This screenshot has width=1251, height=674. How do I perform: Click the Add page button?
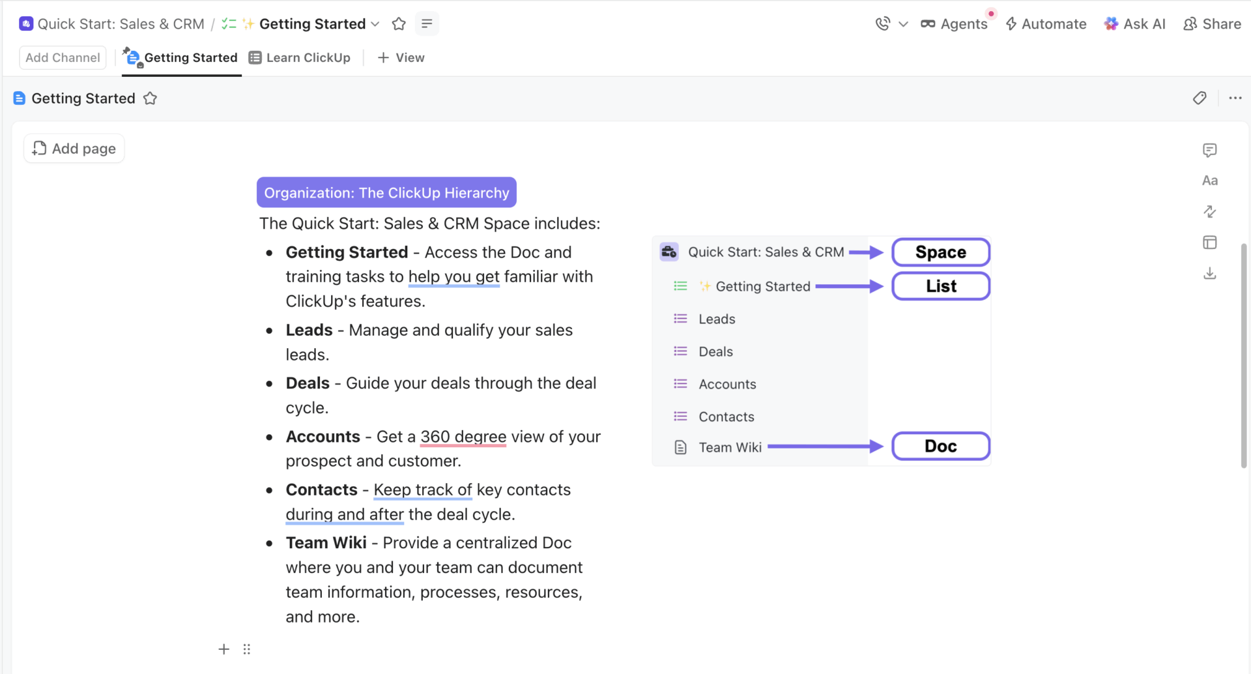point(74,148)
